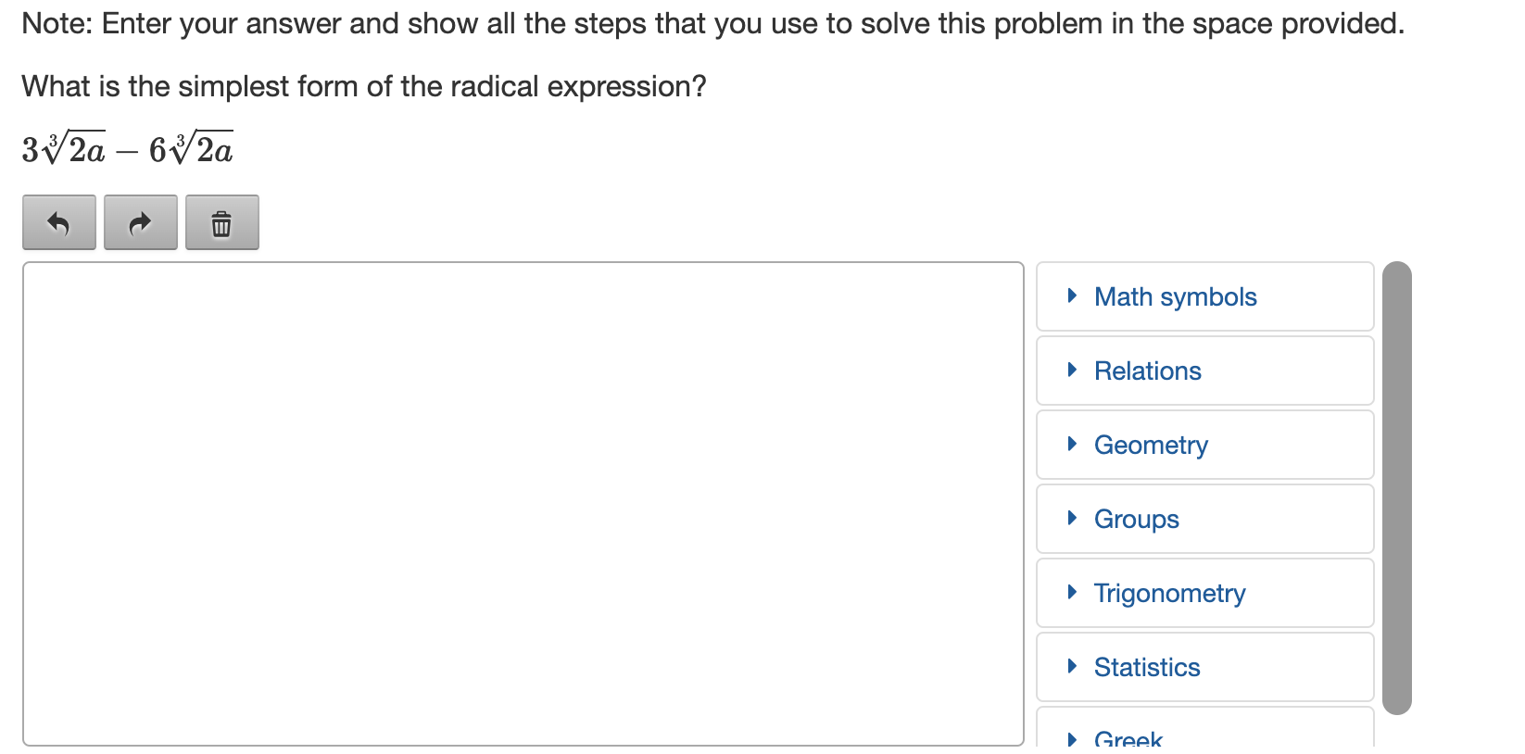1525x754 pixels.
Task: Click the triangle beside Statistics
Action: (x=1072, y=666)
